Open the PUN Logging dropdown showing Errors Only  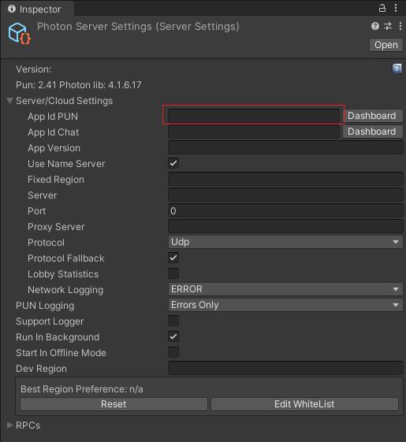(x=285, y=305)
